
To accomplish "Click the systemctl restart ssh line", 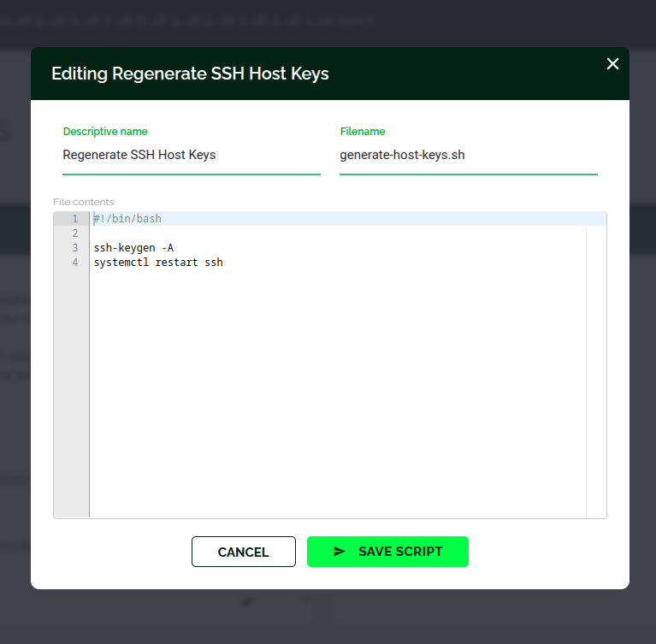I will point(158,263).
